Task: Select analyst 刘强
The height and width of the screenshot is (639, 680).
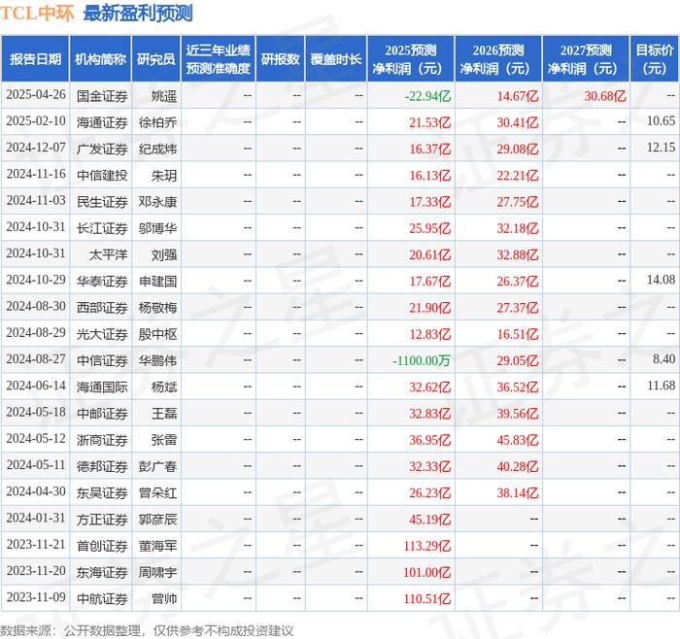Action: 164,254
